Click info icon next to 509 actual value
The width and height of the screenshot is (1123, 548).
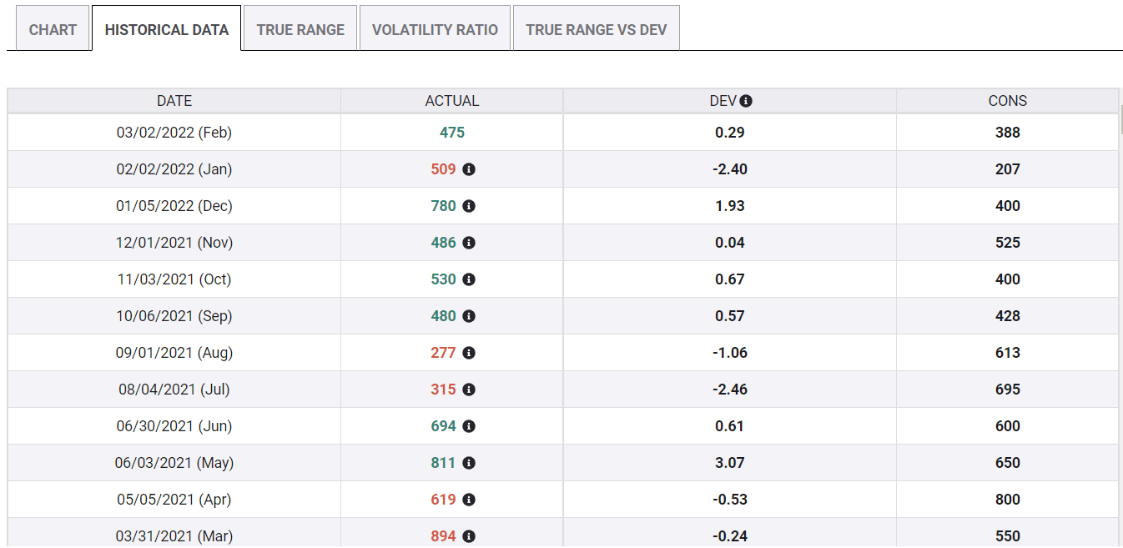point(469,169)
